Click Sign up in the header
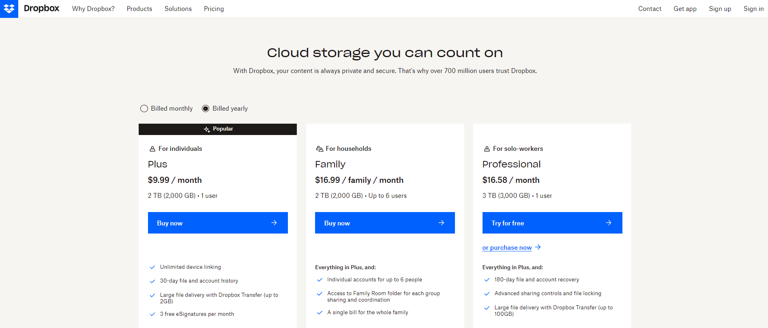The image size is (768, 328). (720, 9)
